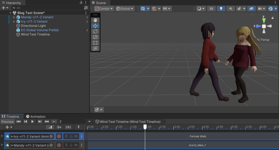This screenshot has height=150, width=279.
Task: Select Directional Light in the Hierarchy
Action: pos(33,26)
